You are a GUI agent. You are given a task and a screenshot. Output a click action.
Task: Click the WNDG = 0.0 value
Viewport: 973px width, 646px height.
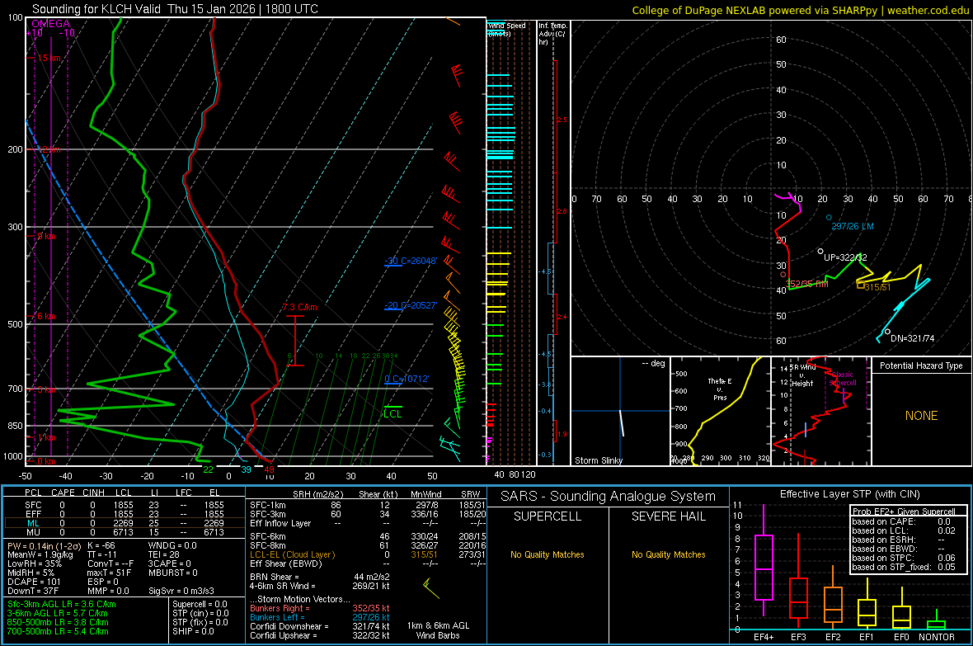172,545
